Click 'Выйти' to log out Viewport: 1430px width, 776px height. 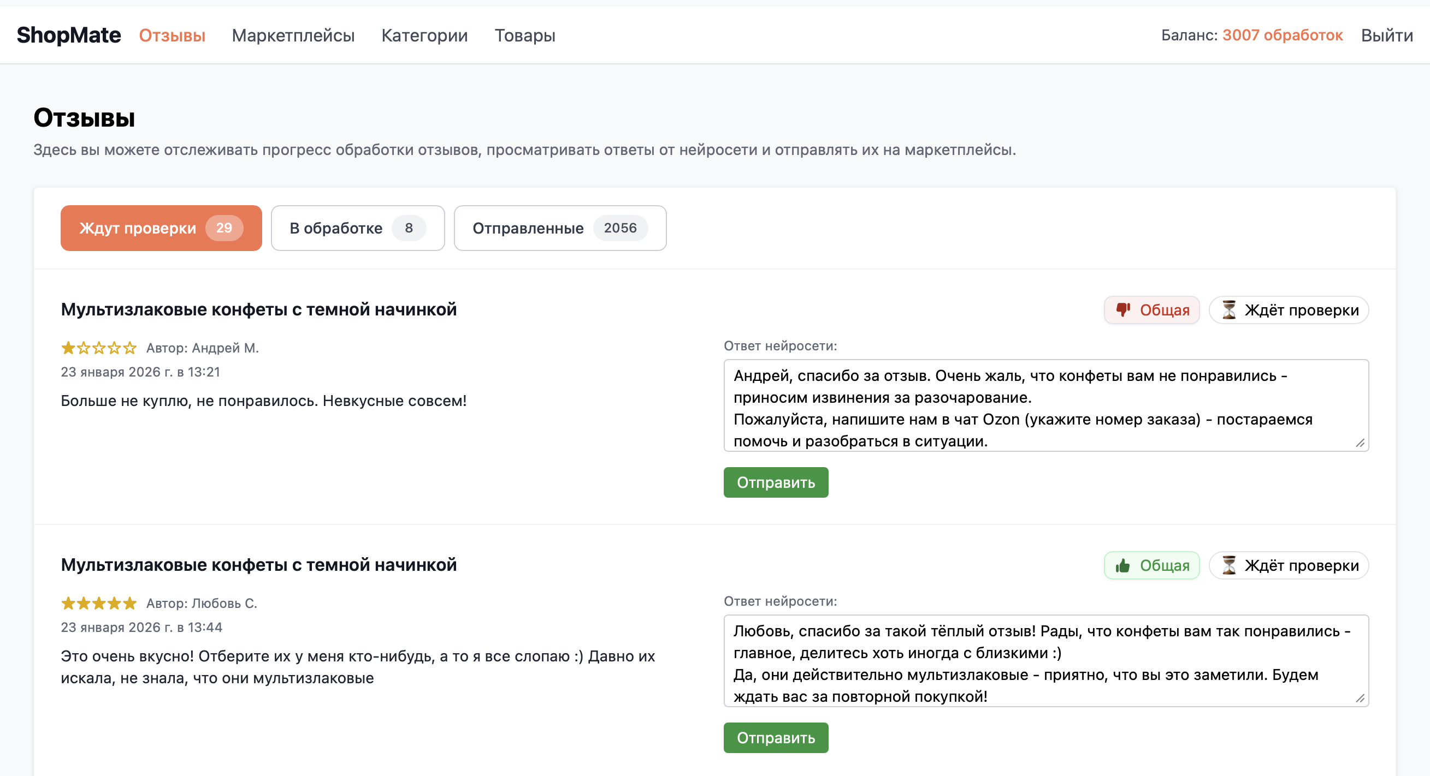1386,35
